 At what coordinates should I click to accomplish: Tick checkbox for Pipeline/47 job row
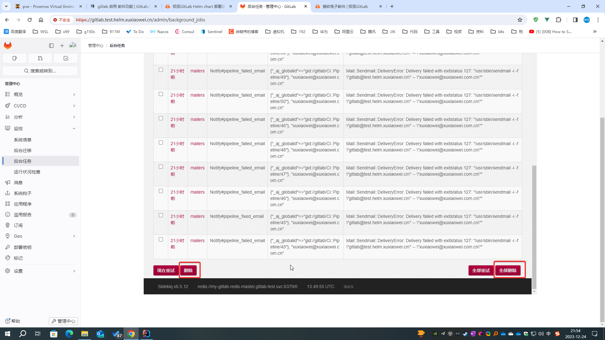click(x=161, y=167)
